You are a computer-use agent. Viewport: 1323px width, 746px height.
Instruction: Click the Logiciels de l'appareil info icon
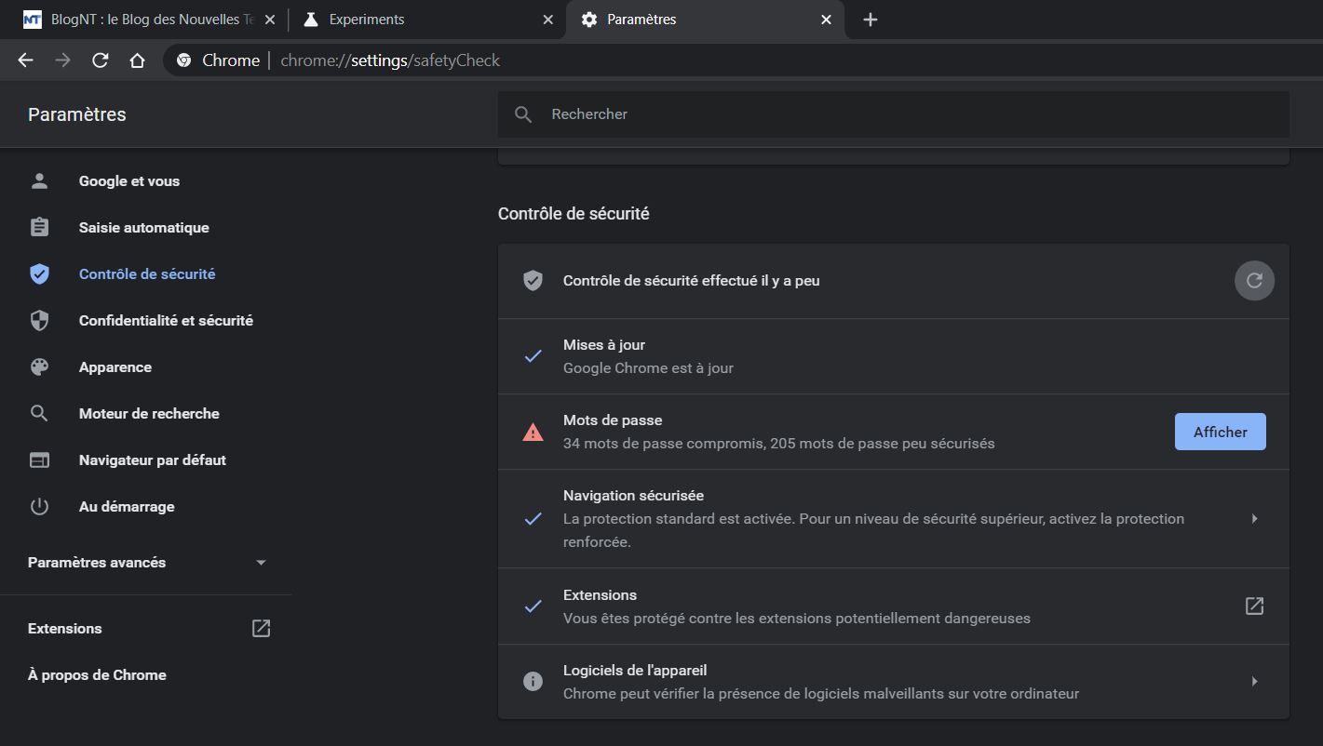click(x=533, y=682)
